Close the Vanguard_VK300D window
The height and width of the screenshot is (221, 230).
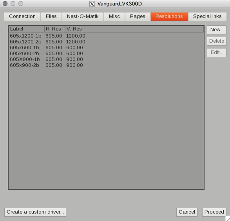click(x=5, y=4)
